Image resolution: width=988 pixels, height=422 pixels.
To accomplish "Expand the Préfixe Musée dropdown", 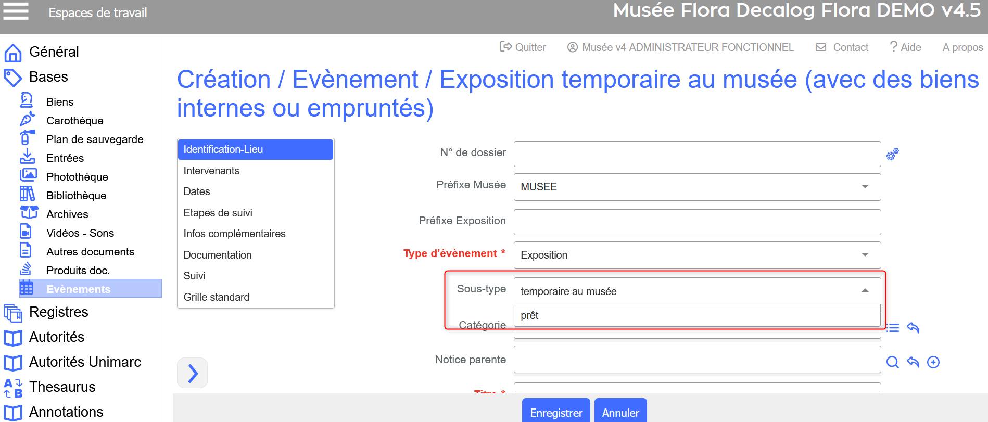I will click(865, 187).
